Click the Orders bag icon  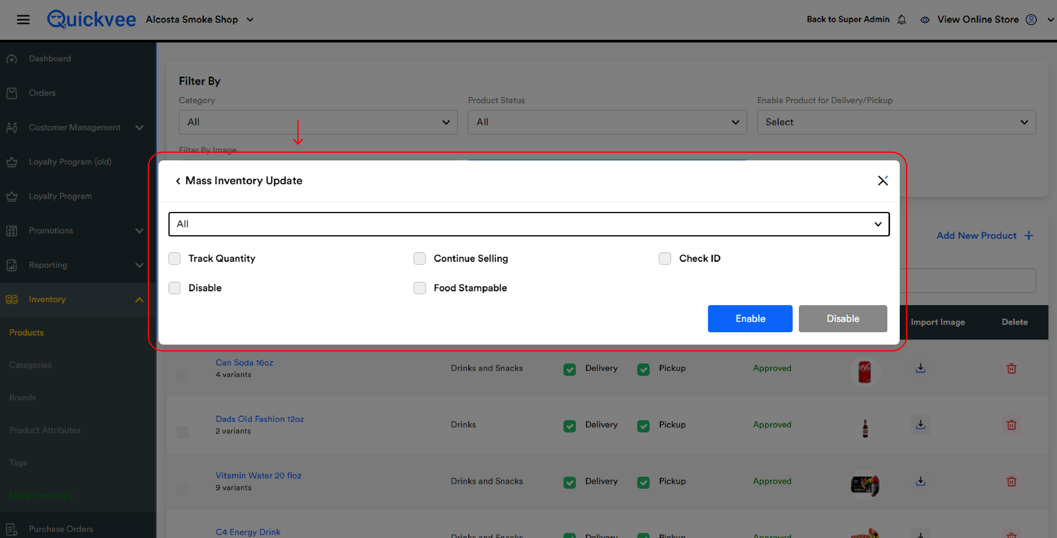pos(12,93)
